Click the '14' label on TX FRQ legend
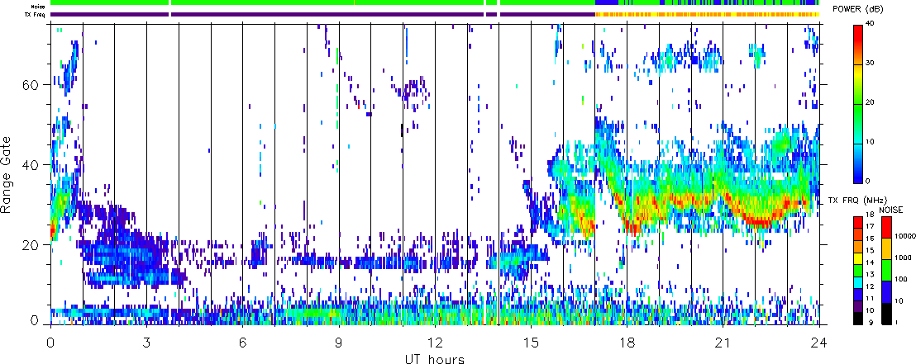Screen dimensions: 916x364 point(871,262)
